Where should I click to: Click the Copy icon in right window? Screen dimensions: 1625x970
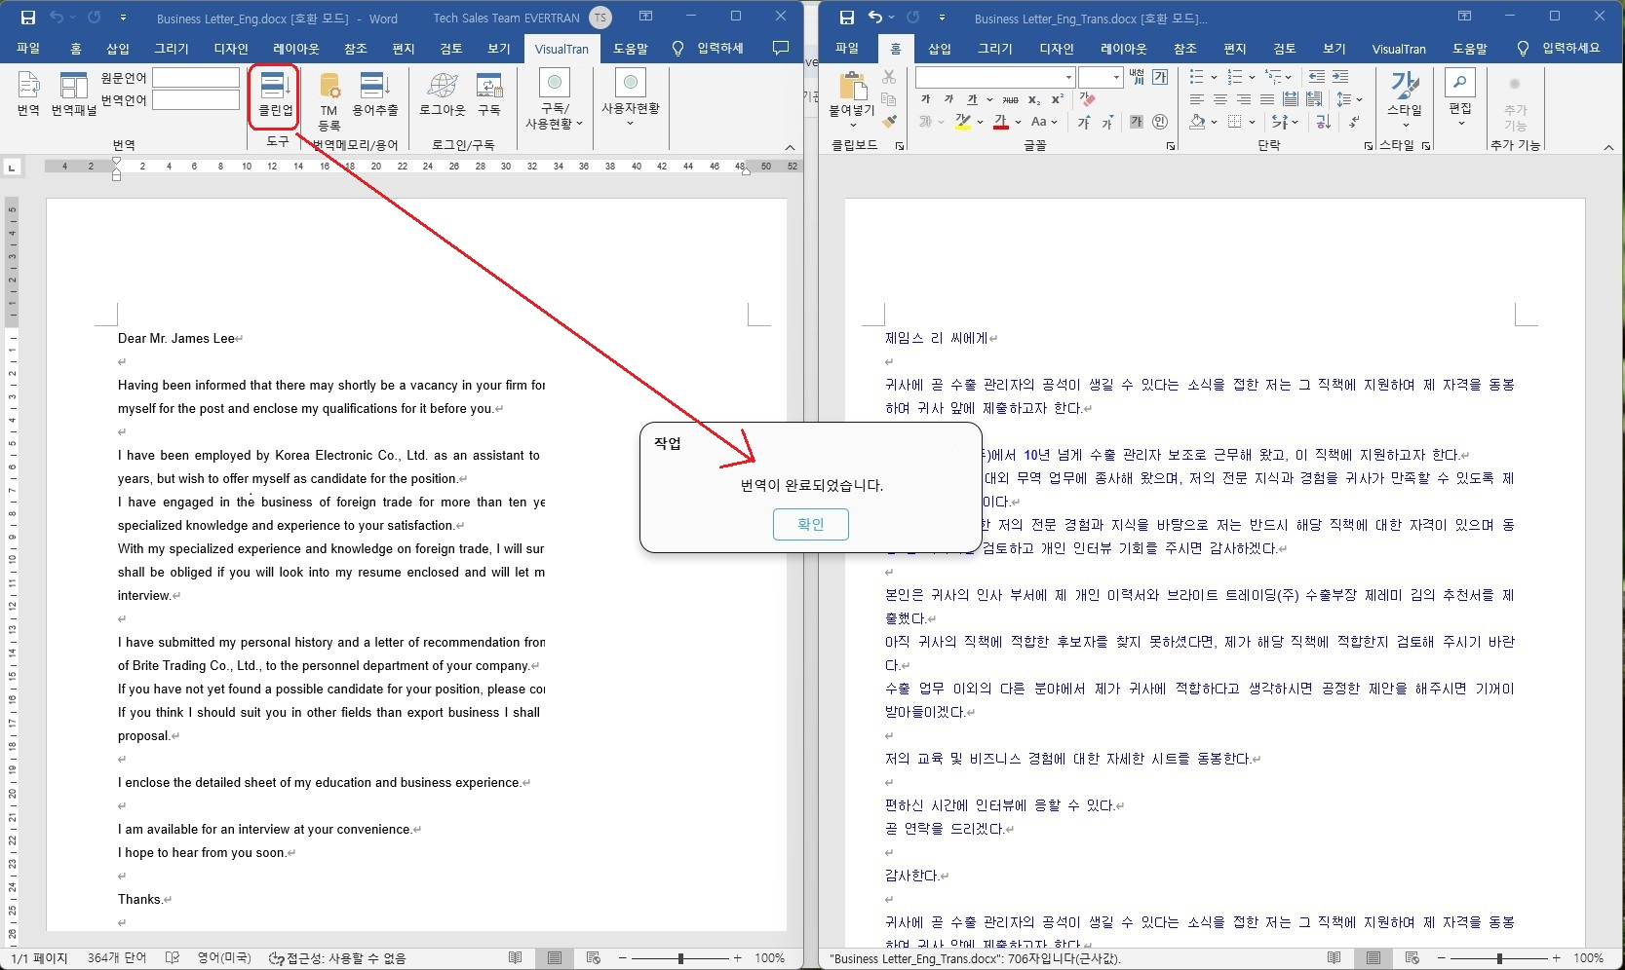tap(889, 99)
